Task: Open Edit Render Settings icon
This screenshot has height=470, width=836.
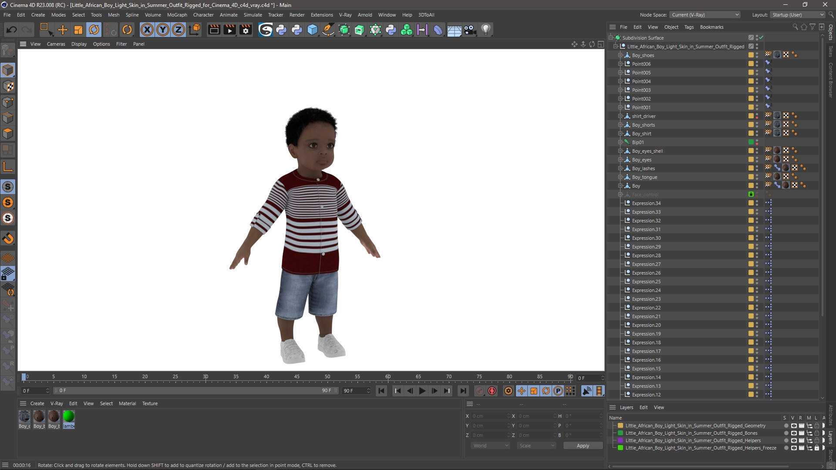Action: (246, 30)
